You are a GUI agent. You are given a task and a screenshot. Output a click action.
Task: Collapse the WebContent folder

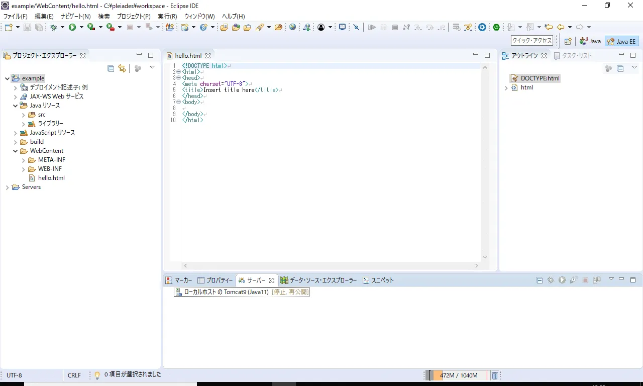point(15,151)
